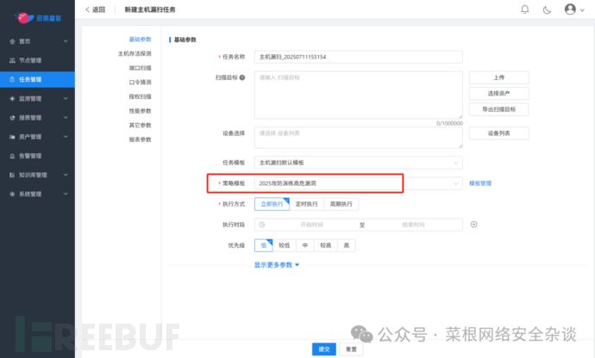Focus the 任务名称 input field
This screenshot has width=595, height=358.
(359, 57)
